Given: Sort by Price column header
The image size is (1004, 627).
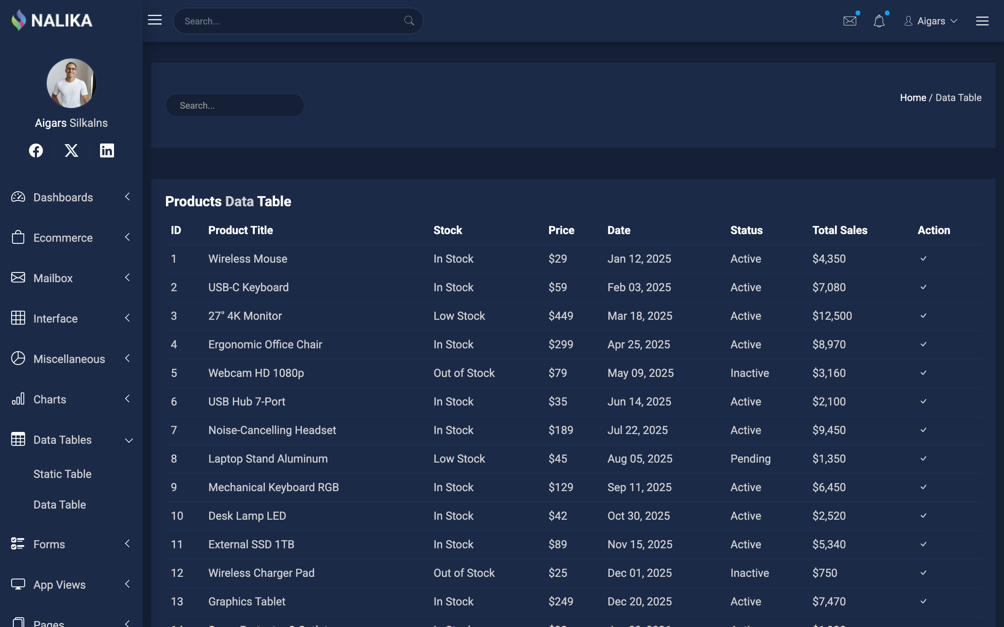Looking at the screenshot, I should coord(561,230).
